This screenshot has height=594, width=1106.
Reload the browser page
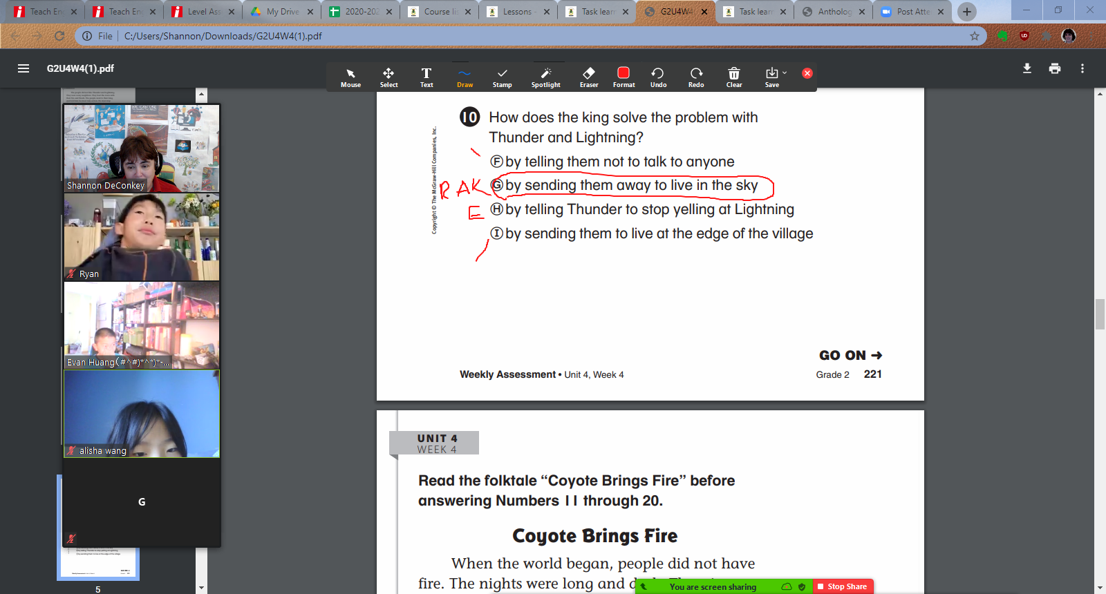coord(59,36)
